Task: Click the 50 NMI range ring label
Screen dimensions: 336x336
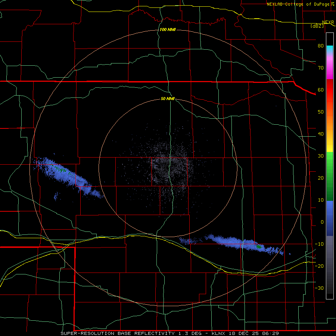Action: [168, 99]
